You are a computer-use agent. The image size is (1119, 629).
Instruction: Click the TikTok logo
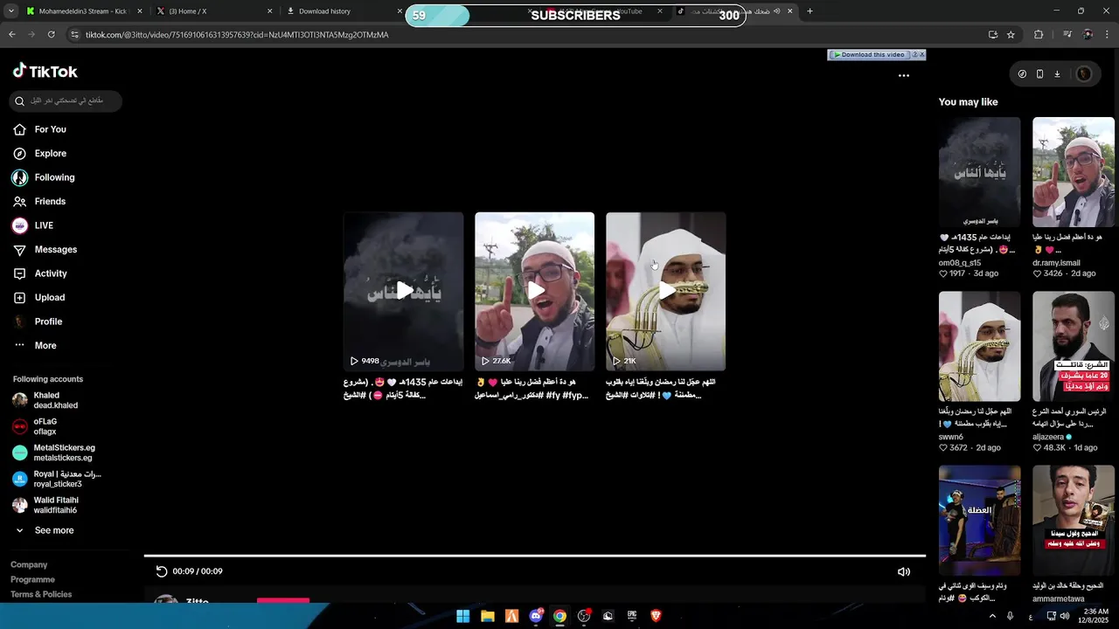click(45, 71)
